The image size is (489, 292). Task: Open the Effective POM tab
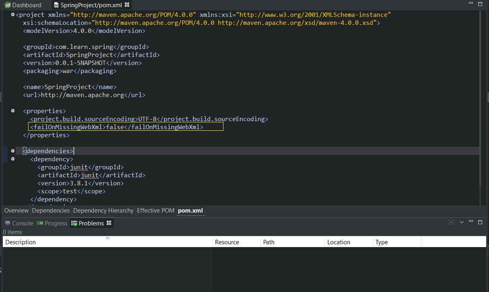coord(156,211)
